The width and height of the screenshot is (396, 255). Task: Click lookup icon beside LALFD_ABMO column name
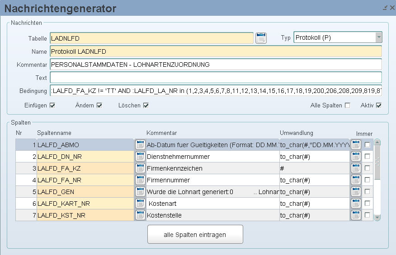tap(140, 144)
